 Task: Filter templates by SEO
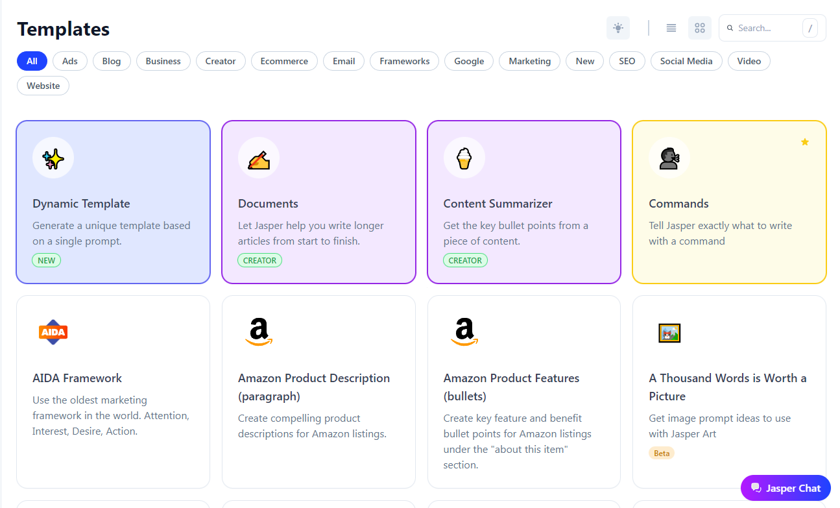click(x=627, y=61)
